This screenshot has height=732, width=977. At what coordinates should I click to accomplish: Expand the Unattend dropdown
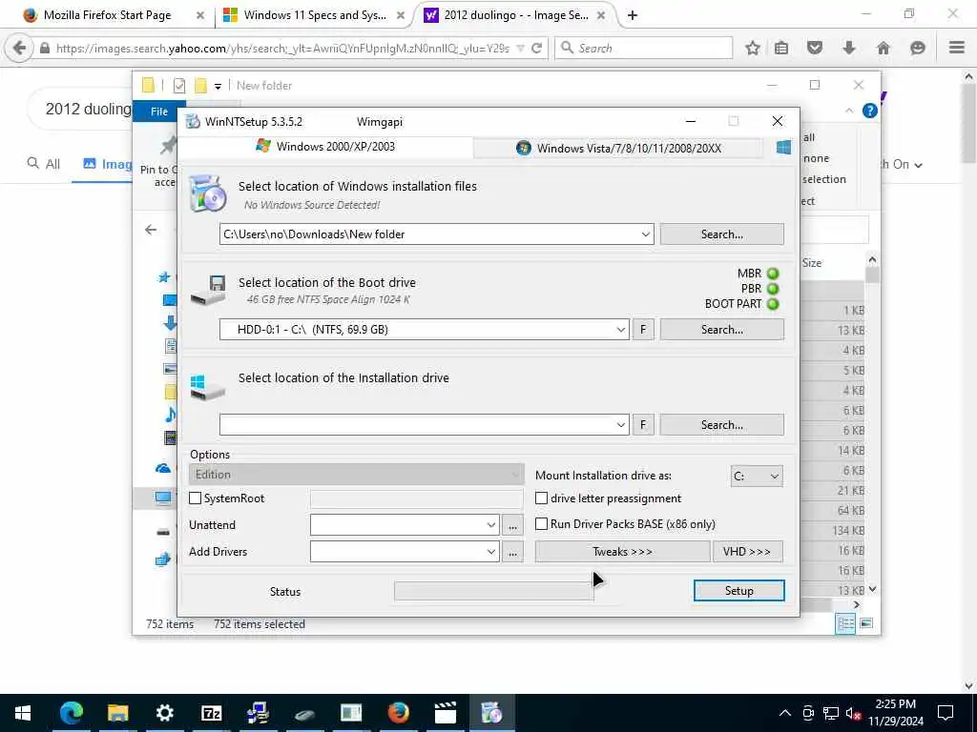point(491,525)
